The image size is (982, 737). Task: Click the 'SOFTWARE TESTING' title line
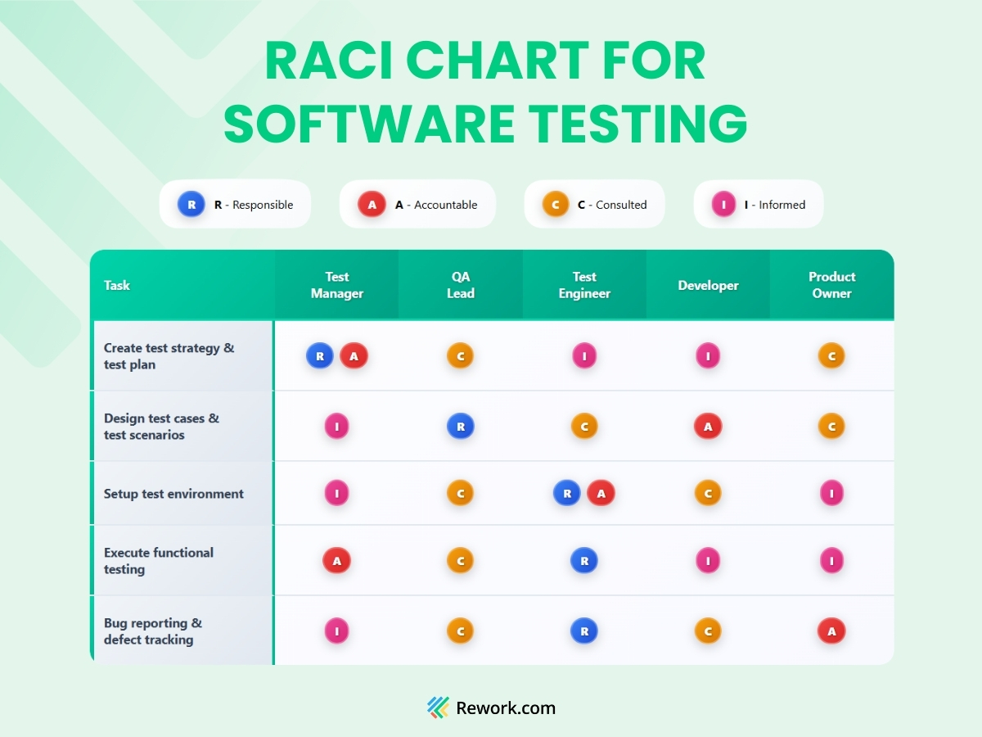[485, 124]
